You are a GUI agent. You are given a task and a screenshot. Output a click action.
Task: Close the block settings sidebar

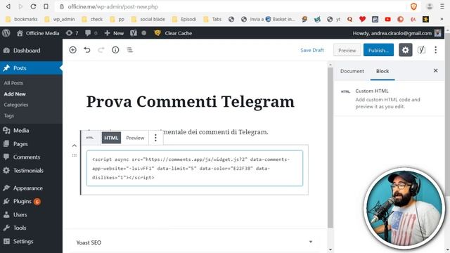point(436,70)
